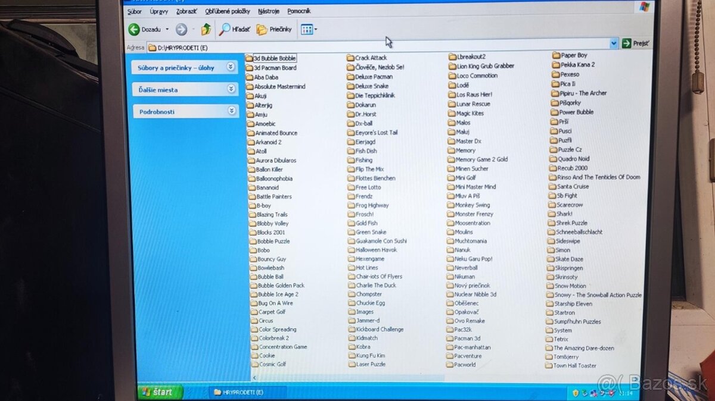The width and height of the screenshot is (715, 401).
Task: Open the dropdown arrow next to Dozadu
Action: pyautogui.click(x=167, y=29)
